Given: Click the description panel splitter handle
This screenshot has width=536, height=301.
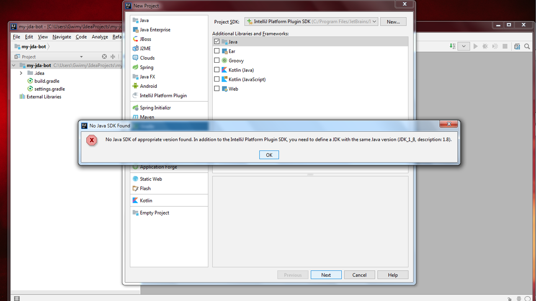Looking at the screenshot, I should [310, 174].
